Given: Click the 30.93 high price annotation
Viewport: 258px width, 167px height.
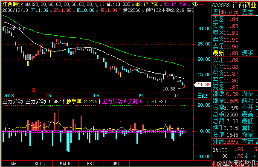Looking at the screenshot, I should click(18, 28).
